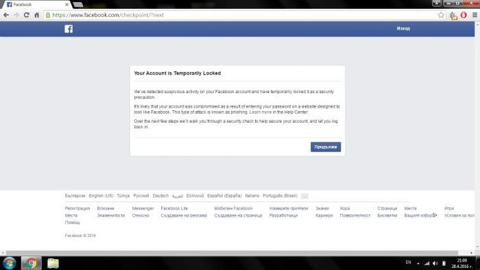Expand more languages with the ellipsis button

coord(304,196)
